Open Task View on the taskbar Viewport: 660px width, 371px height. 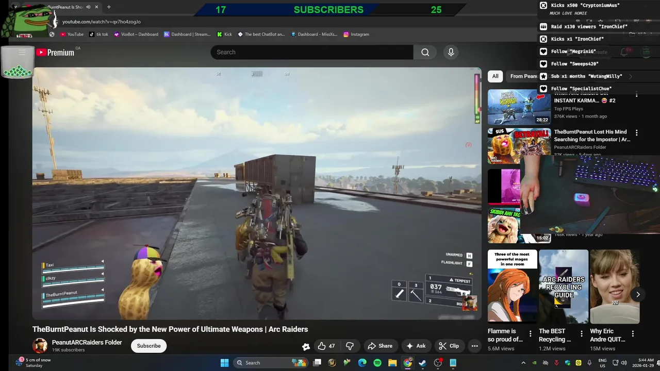point(317,363)
